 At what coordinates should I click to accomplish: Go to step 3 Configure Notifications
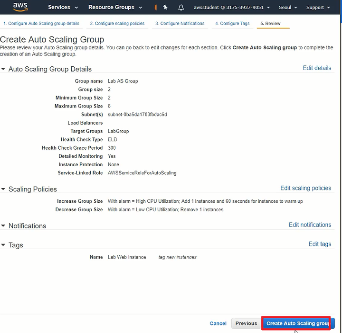tap(180, 24)
